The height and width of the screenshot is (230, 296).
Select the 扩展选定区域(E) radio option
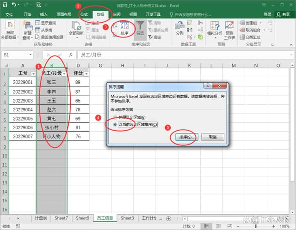click(115, 117)
